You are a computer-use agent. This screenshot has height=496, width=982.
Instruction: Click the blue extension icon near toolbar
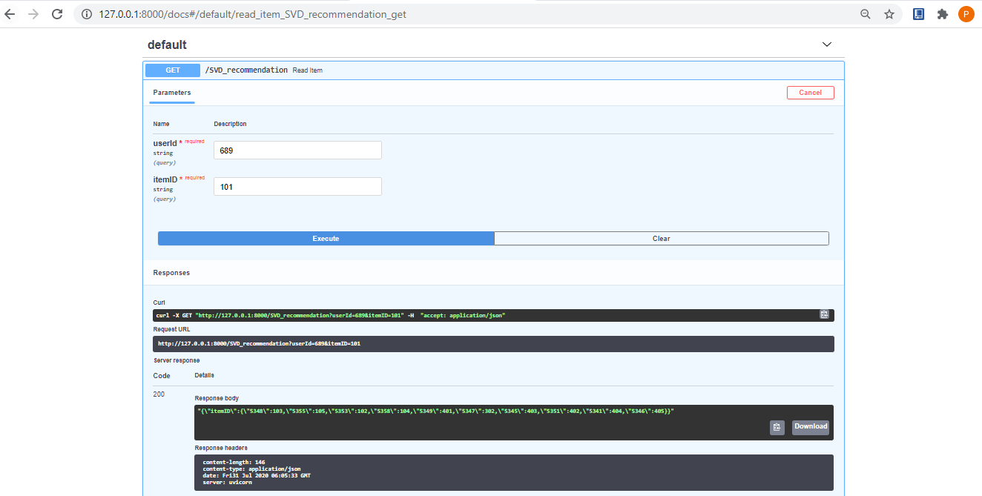(918, 13)
